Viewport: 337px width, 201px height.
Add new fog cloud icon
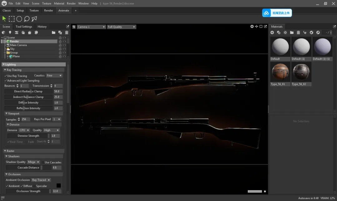(23, 32)
